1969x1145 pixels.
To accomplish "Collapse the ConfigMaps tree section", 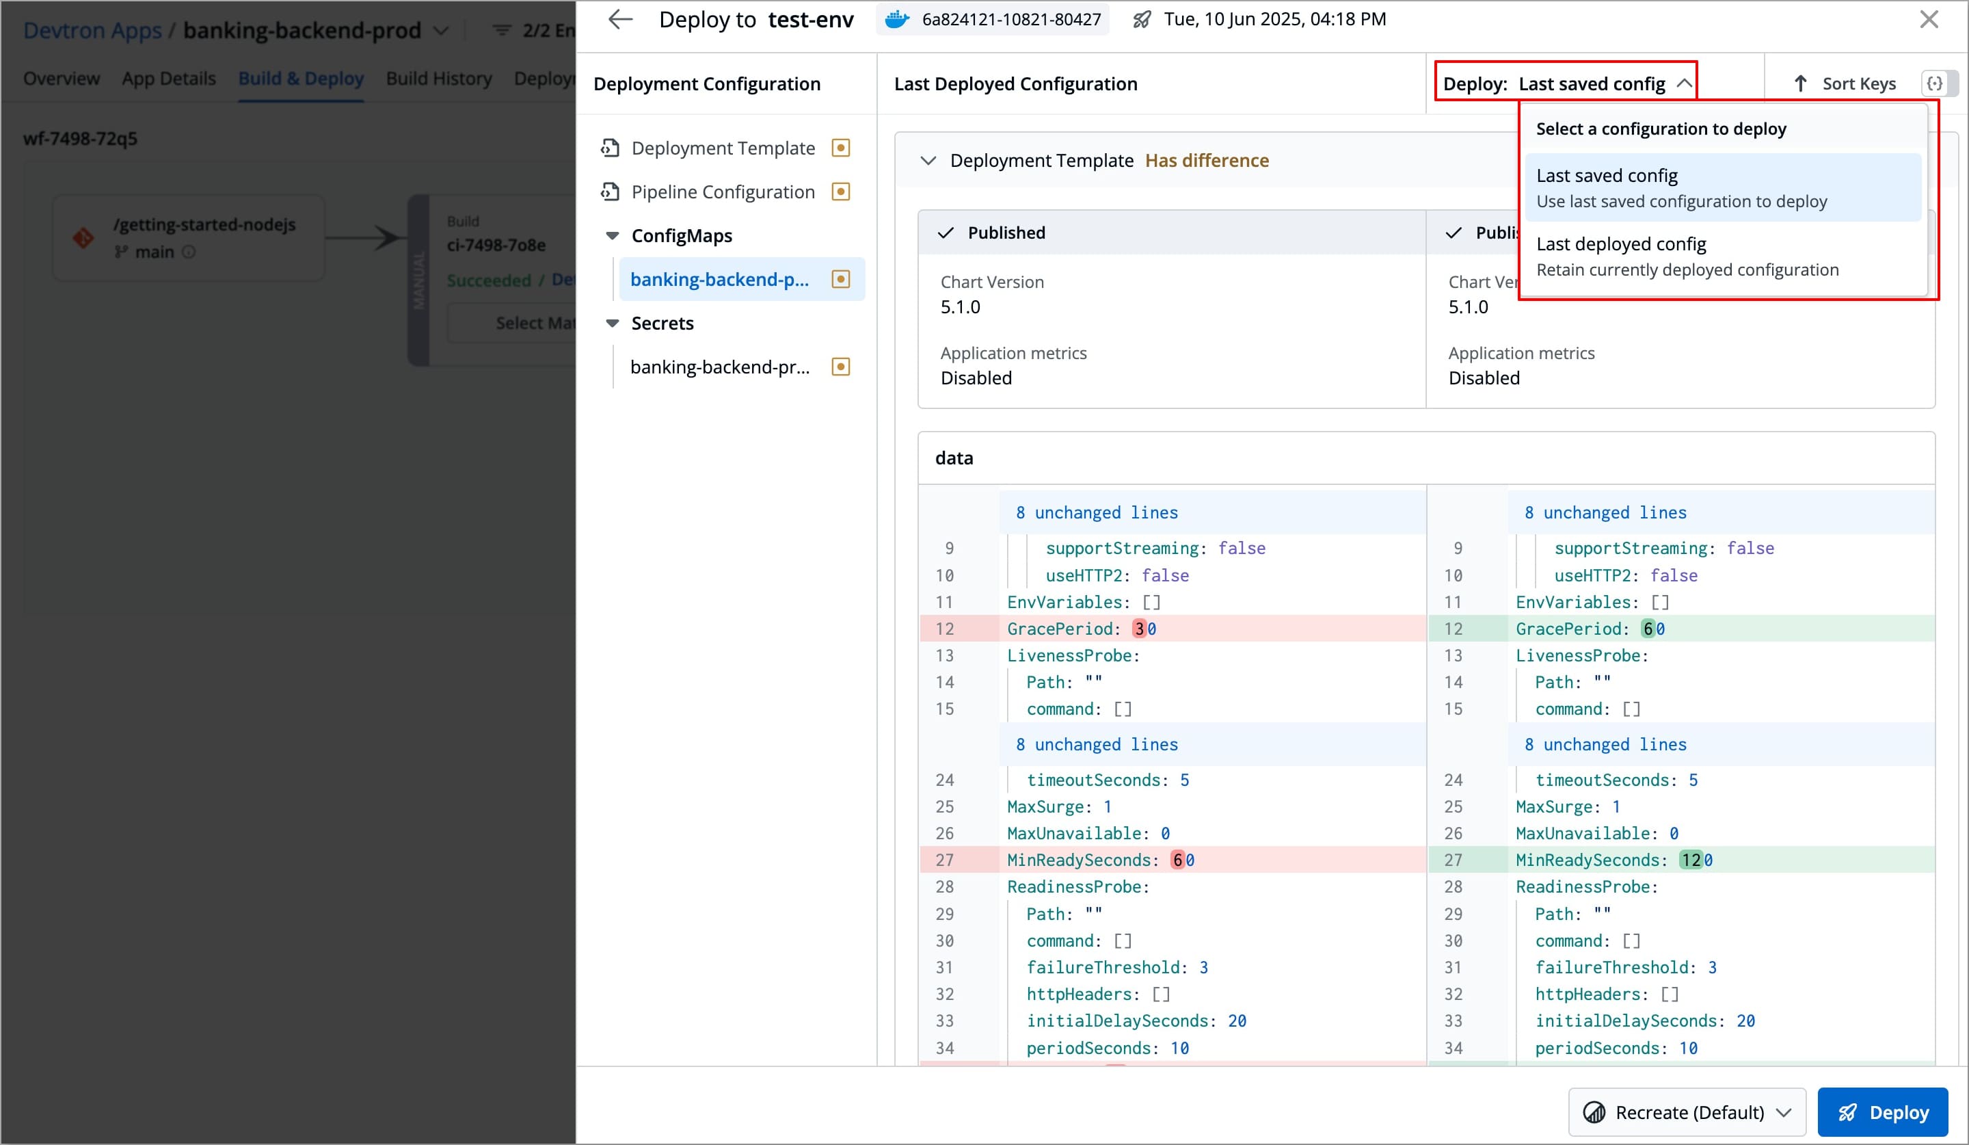I will 613,236.
